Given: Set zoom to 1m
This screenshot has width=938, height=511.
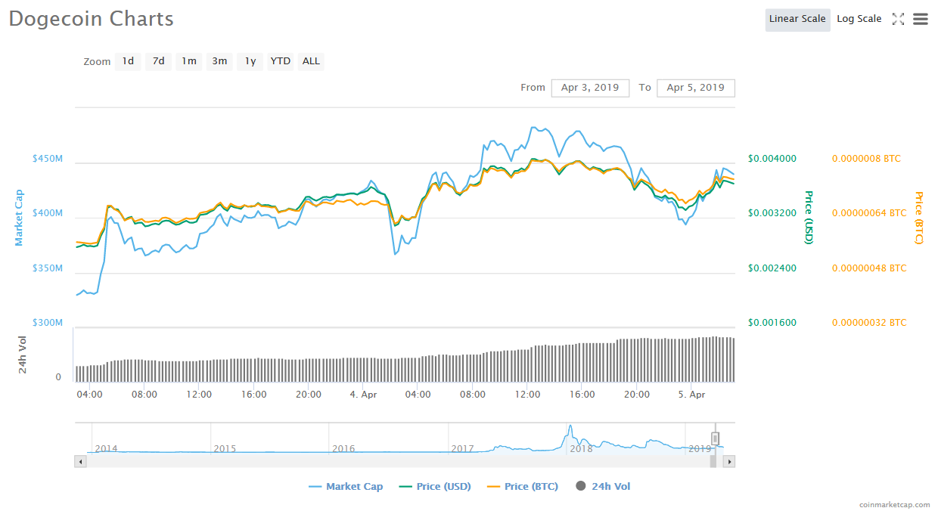Looking at the screenshot, I should (189, 61).
